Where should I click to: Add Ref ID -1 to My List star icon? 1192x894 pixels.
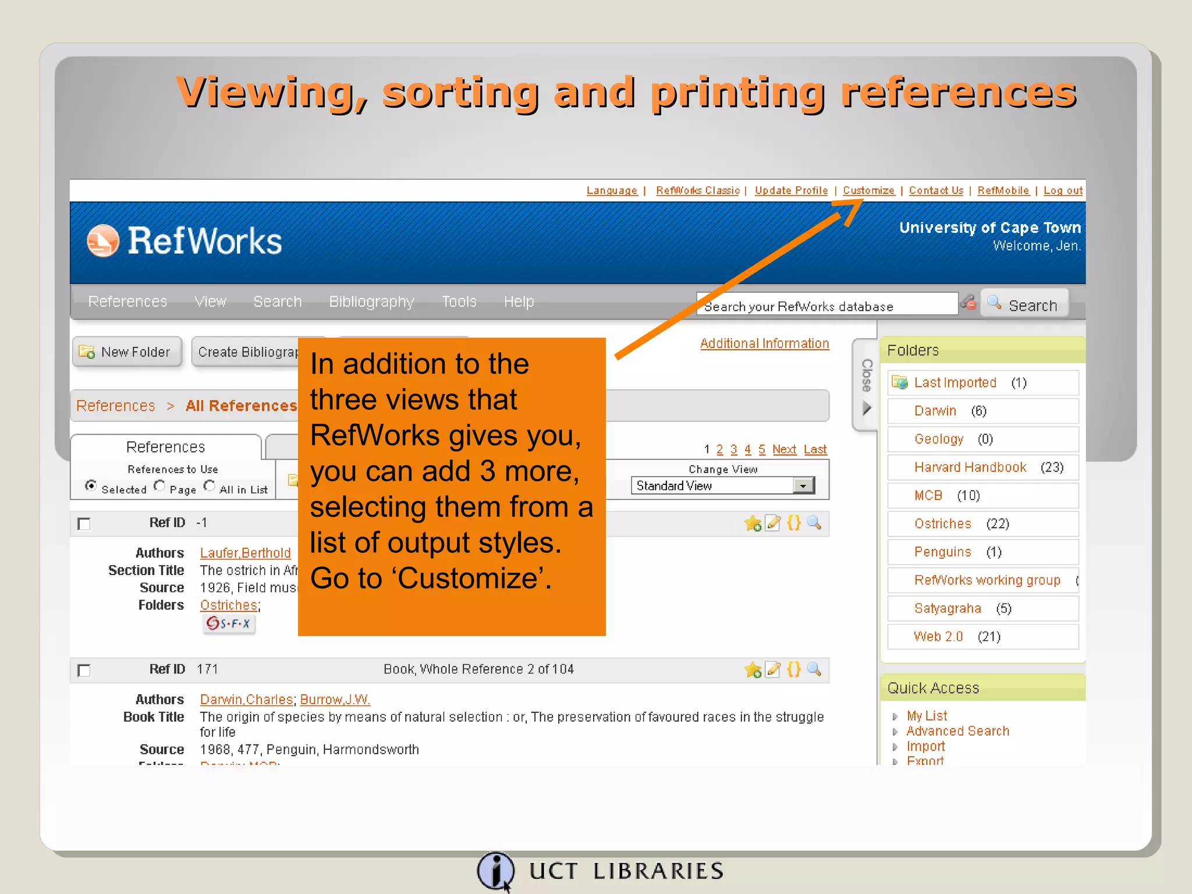pyautogui.click(x=753, y=523)
